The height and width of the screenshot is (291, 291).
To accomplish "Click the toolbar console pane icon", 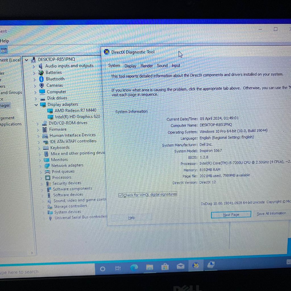I will pos(4,51).
